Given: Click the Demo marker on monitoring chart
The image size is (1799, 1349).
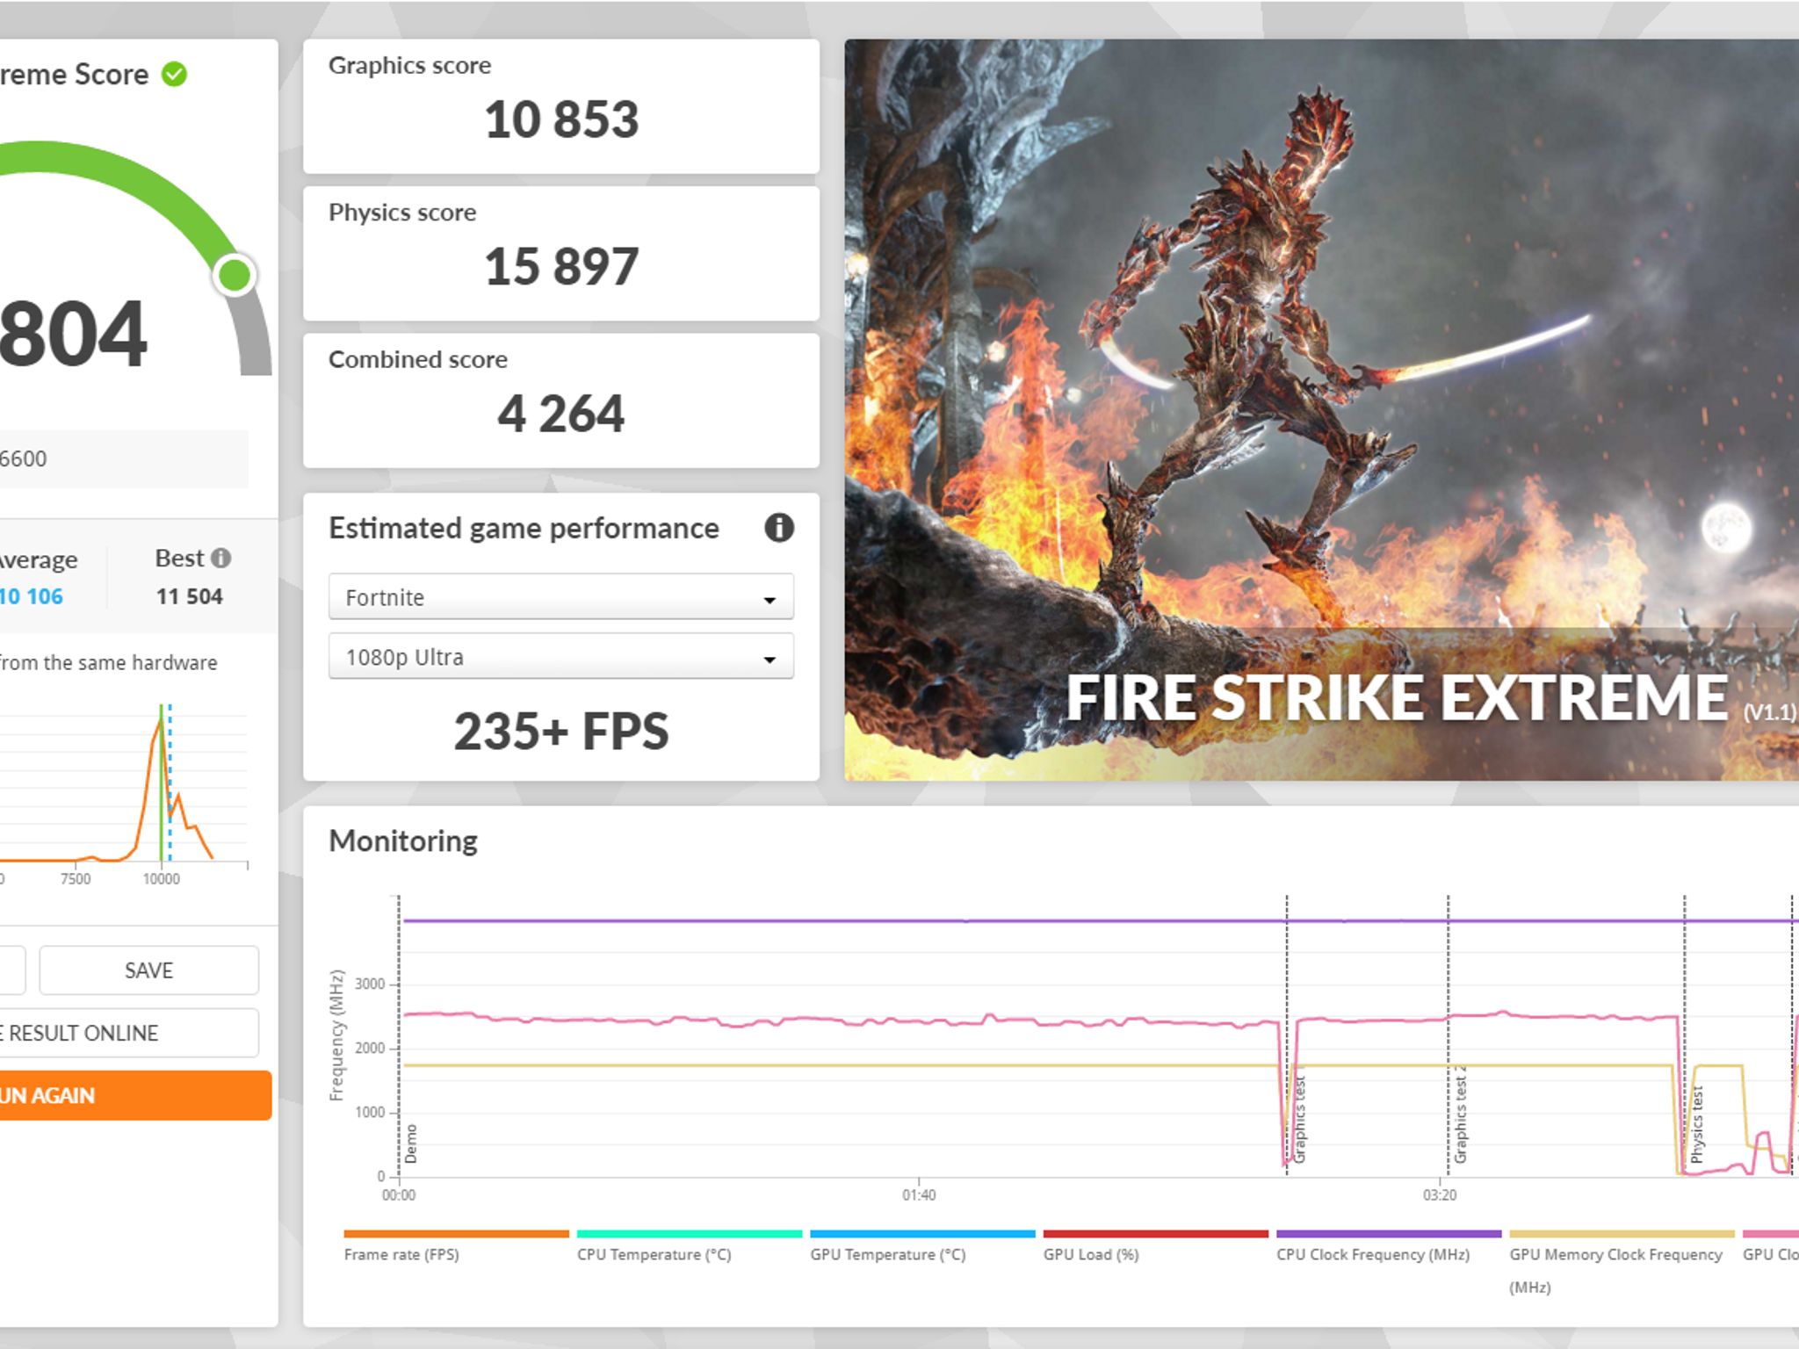Looking at the screenshot, I should coord(411,1143).
